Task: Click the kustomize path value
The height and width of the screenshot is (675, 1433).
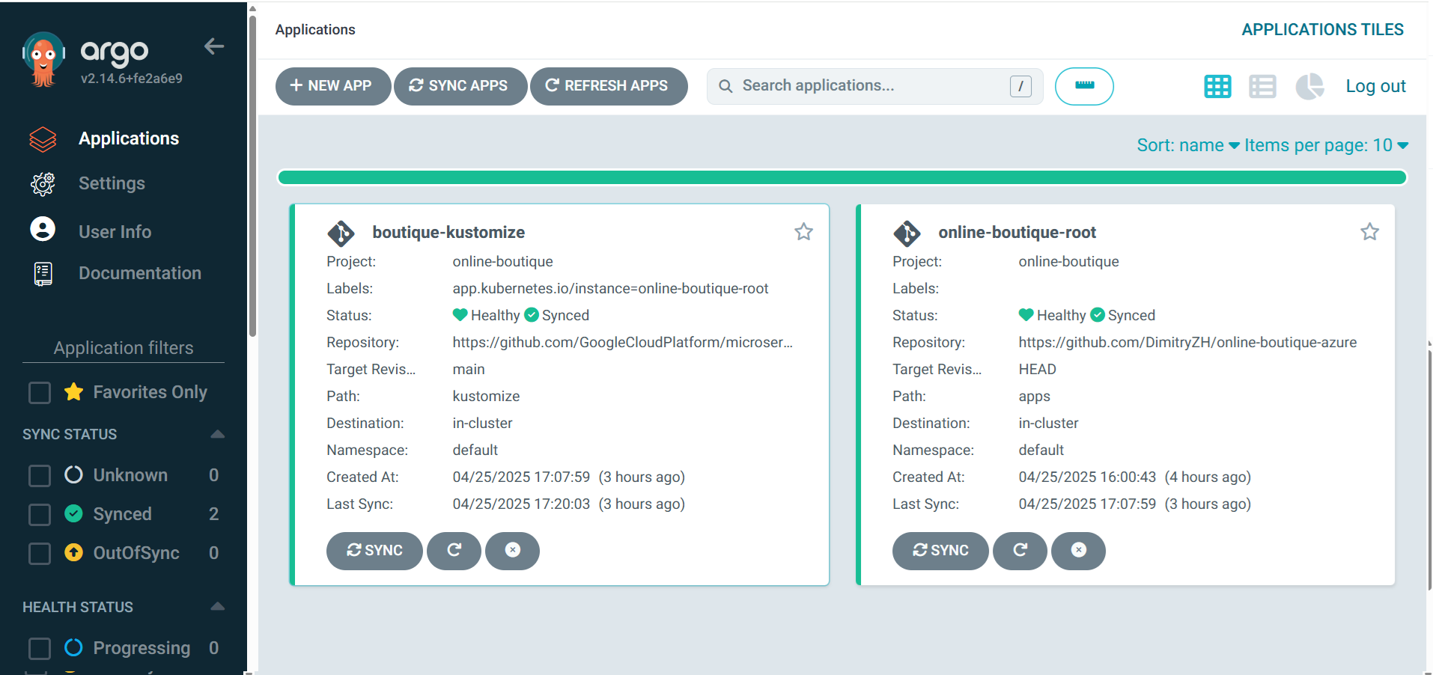Action: tap(486, 396)
